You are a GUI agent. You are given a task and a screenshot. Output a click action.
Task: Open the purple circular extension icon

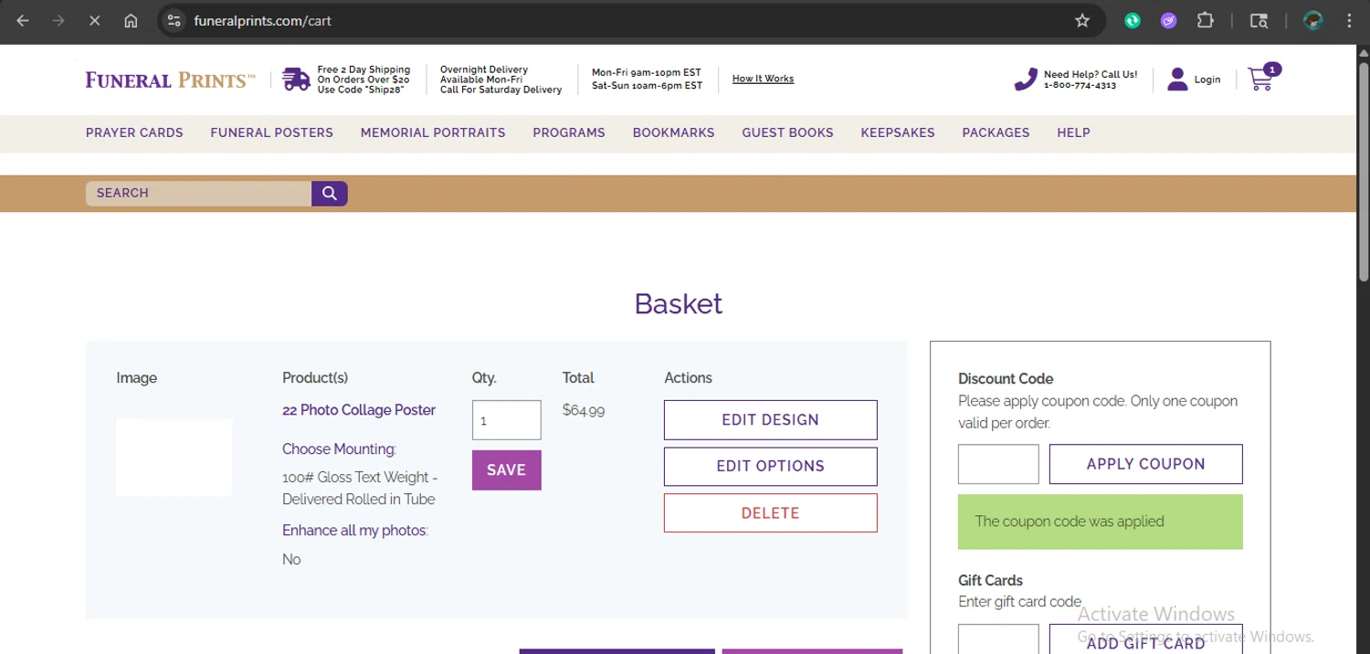1169,20
